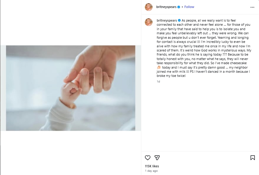Click the verified badge in the caption

click(x=179, y=20)
